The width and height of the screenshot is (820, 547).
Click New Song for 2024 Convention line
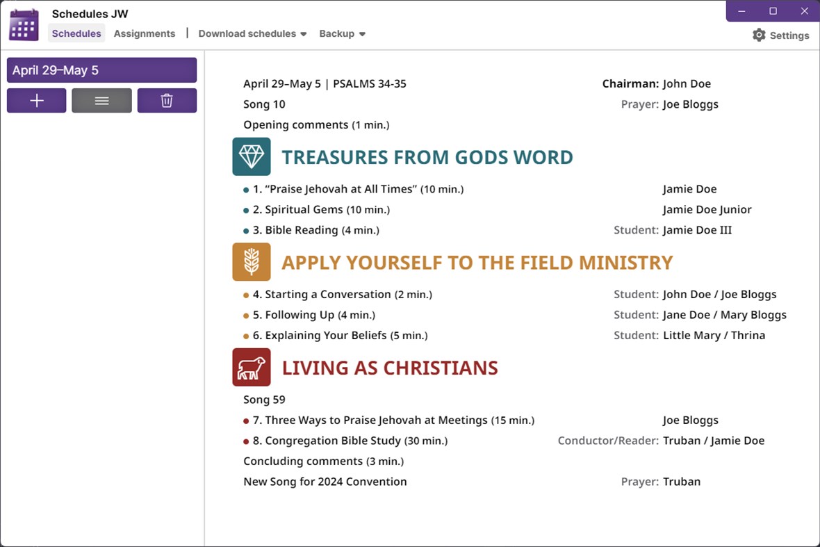coord(325,482)
